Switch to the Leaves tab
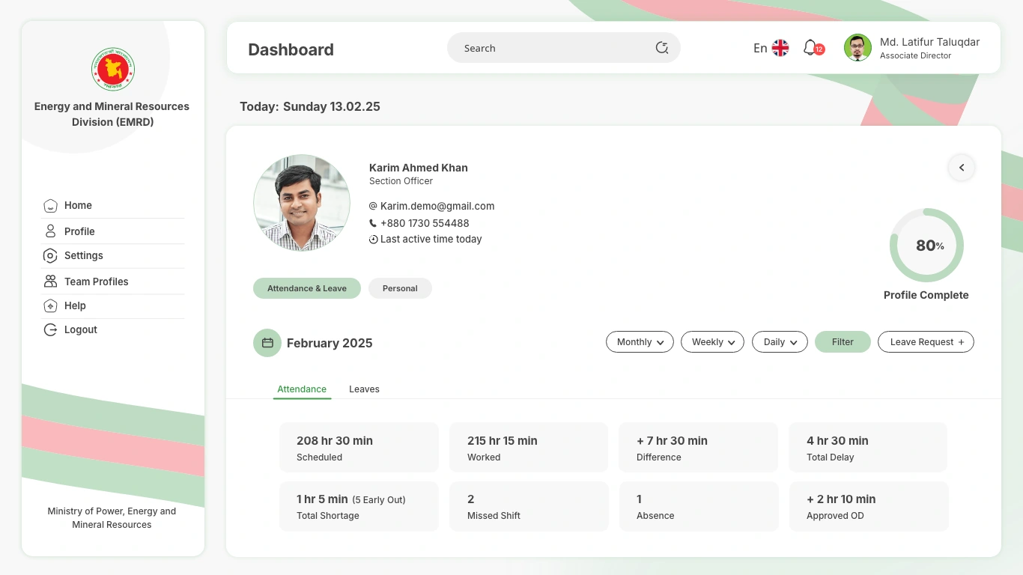The height and width of the screenshot is (575, 1023). (364, 389)
